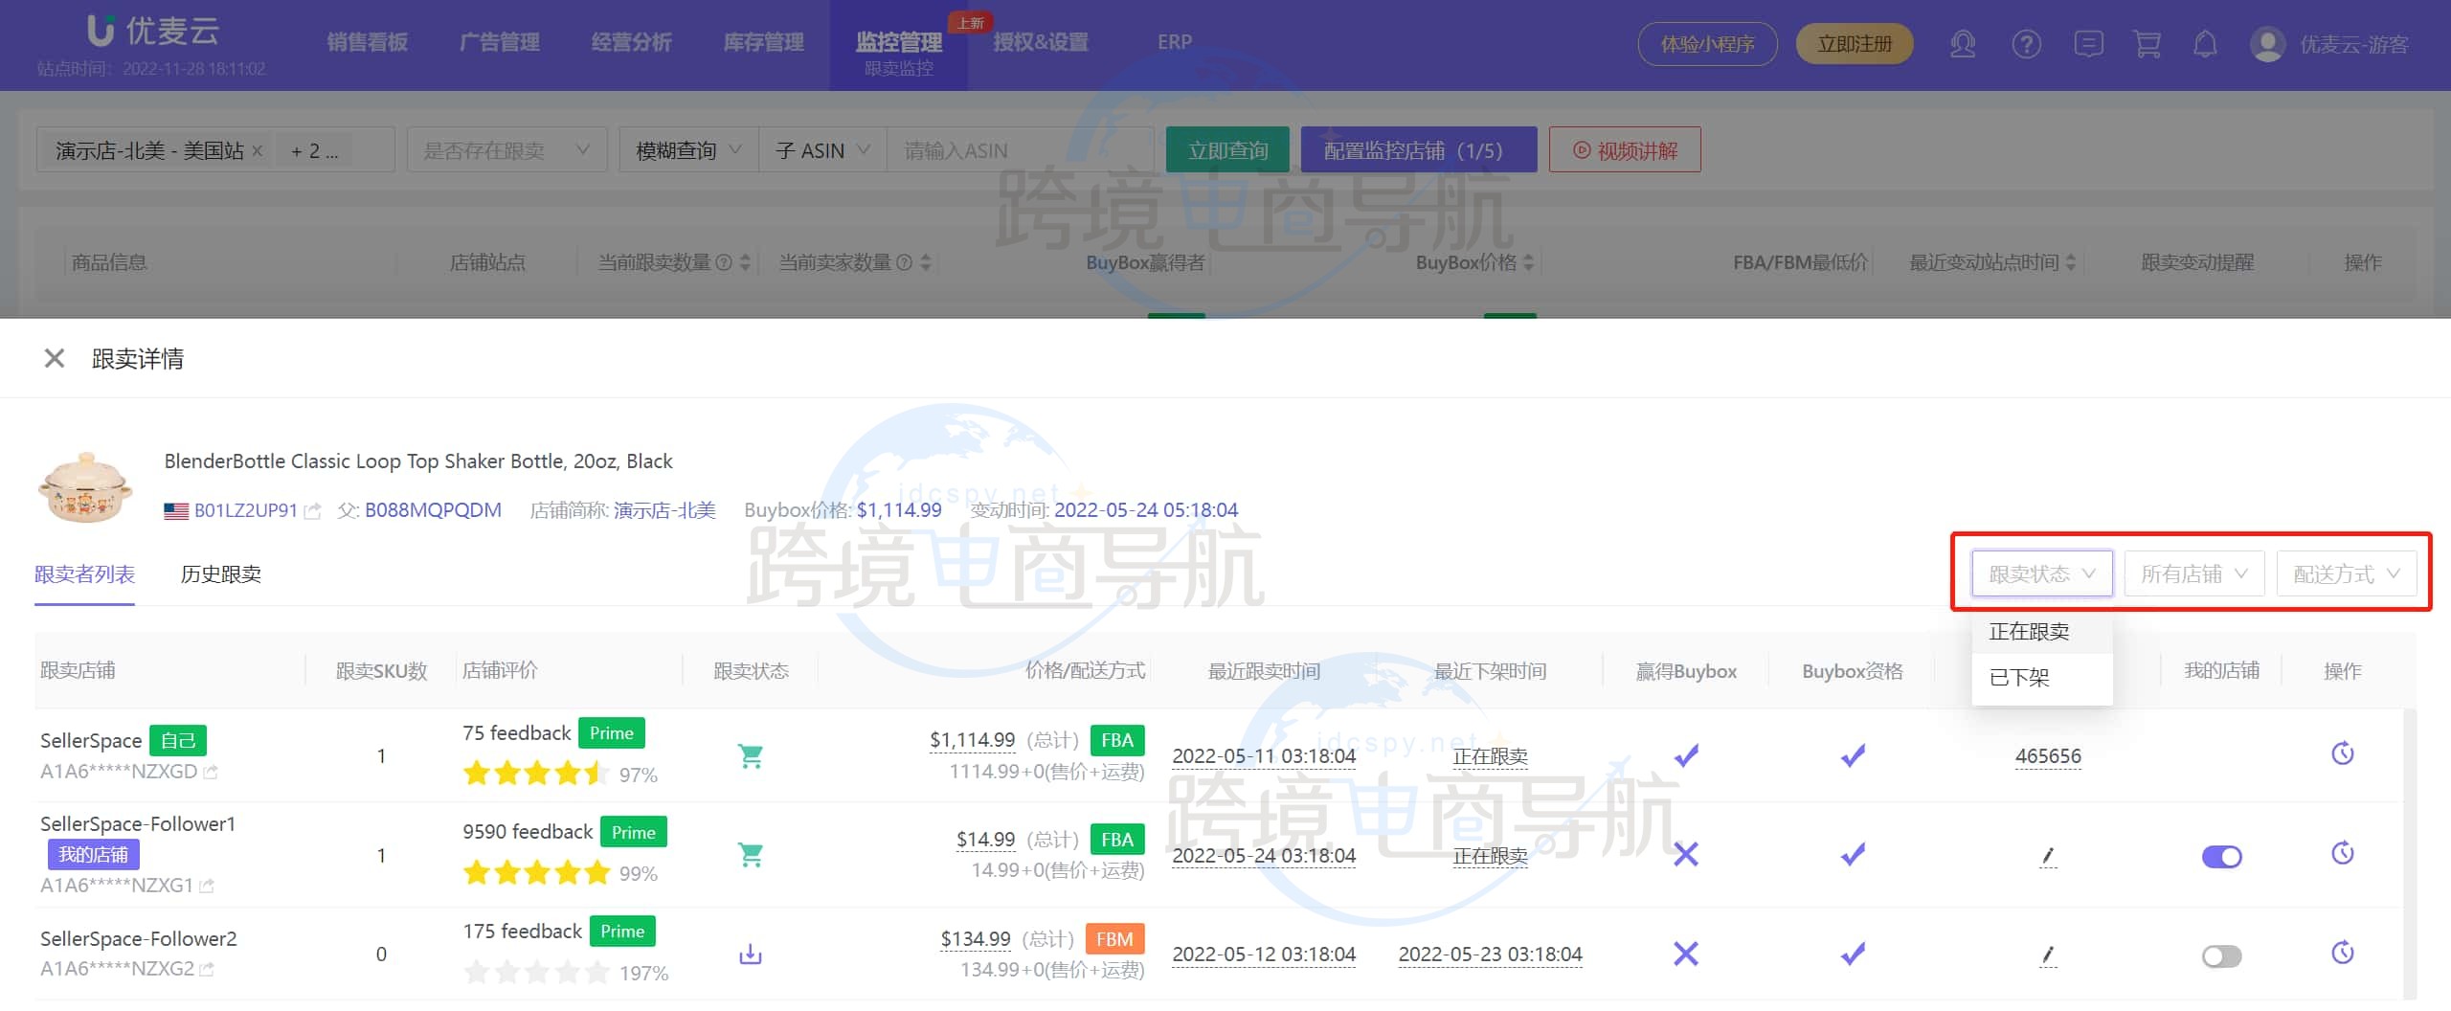Disable the 我的店铺 toggle for SellerSpace-Follower1
This screenshot has height=1011, width=2451.
pyautogui.click(x=2222, y=857)
